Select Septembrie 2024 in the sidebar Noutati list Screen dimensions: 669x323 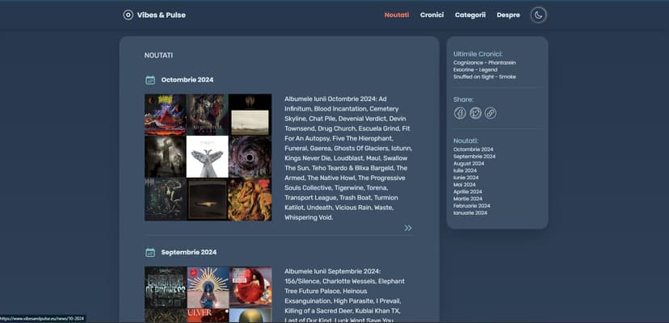474,157
